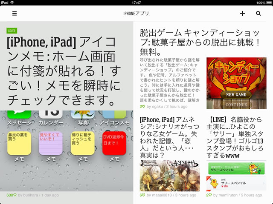Tap the メッセージ app icon in image

(19, 114)
